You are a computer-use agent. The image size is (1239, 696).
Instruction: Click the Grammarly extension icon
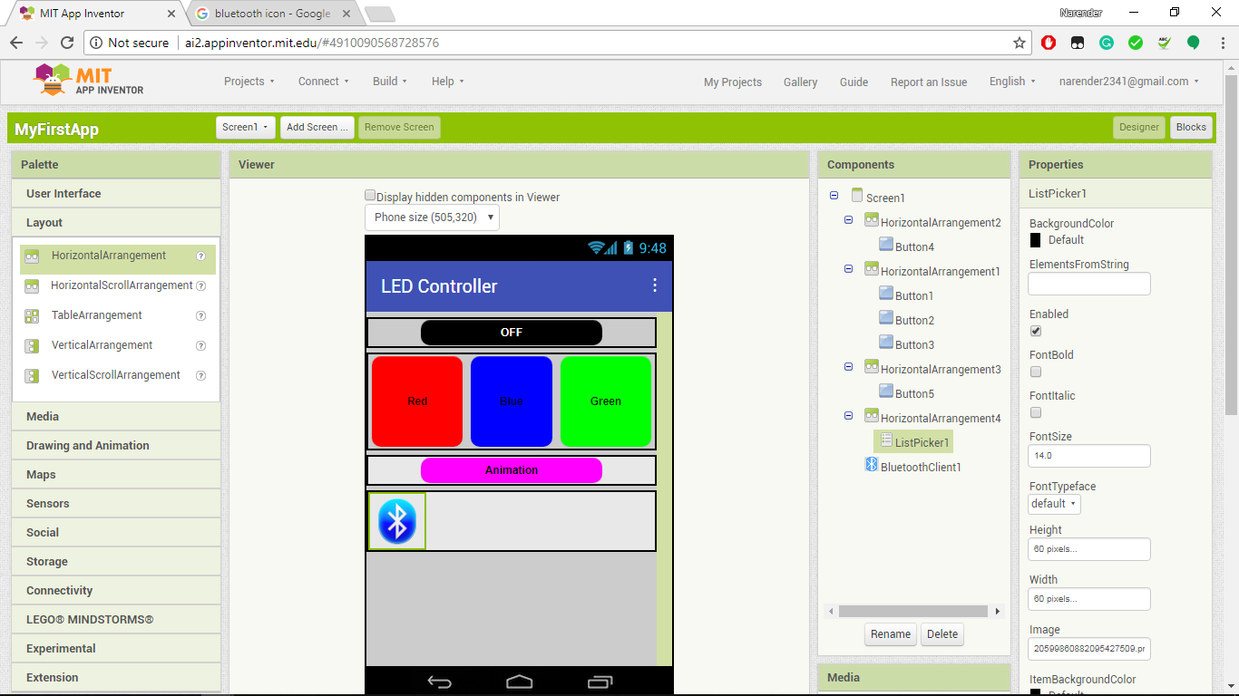(x=1107, y=43)
